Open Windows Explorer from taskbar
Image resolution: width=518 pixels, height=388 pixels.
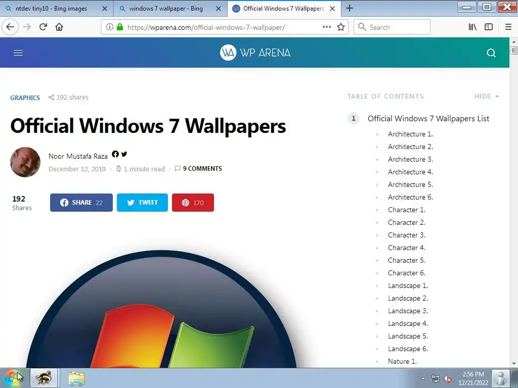click(x=76, y=378)
